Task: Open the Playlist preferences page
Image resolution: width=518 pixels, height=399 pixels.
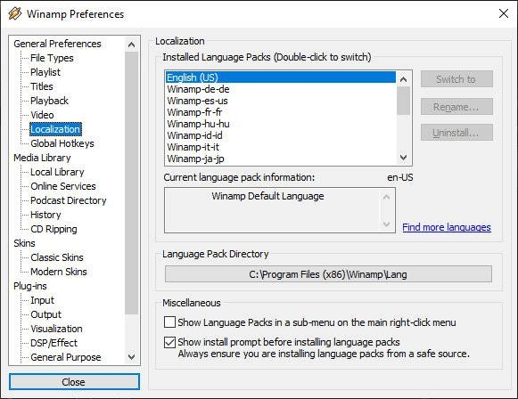Action: pyautogui.click(x=45, y=72)
